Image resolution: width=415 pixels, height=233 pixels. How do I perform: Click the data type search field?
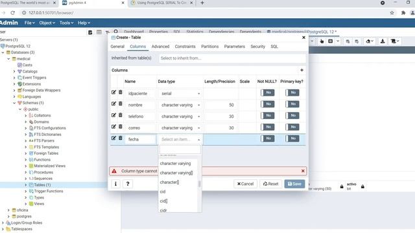coord(180,150)
